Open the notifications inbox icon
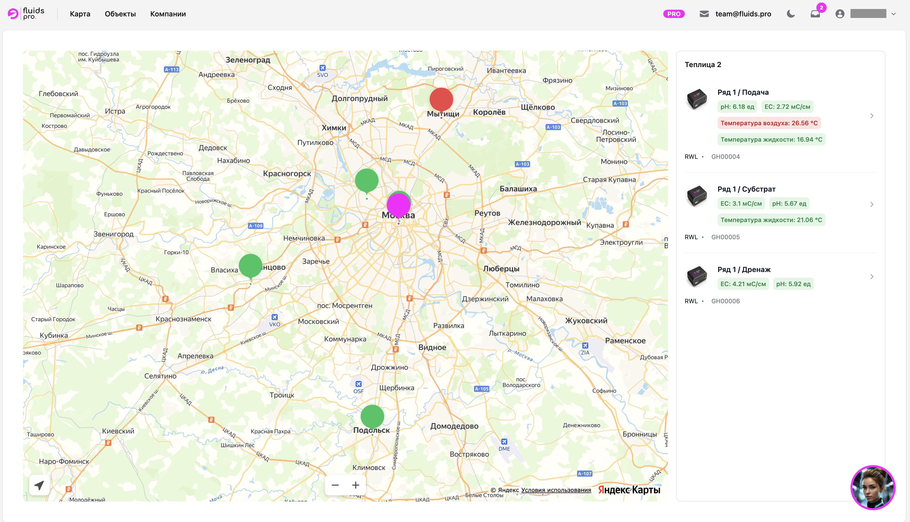Image resolution: width=910 pixels, height=522 pixels. pyautogui.click(x=815, y=14)
